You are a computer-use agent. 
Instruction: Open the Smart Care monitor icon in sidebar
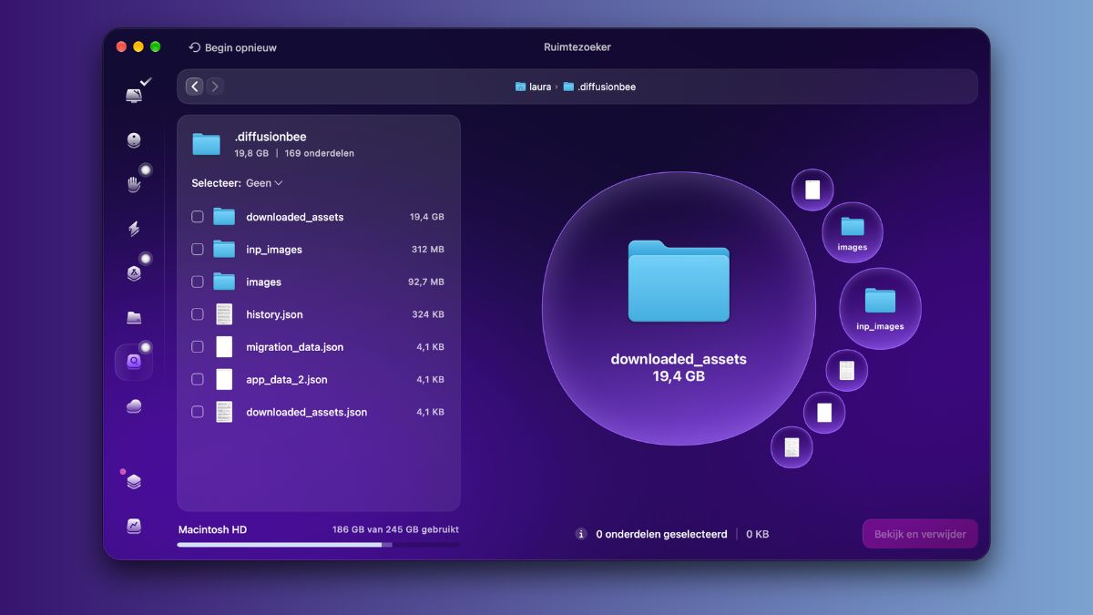click(x=134, y=94)
